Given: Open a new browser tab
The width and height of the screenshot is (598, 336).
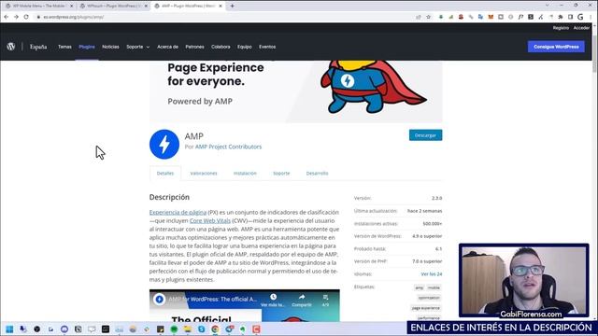Looking at the screenshot, I should [232, 6].
